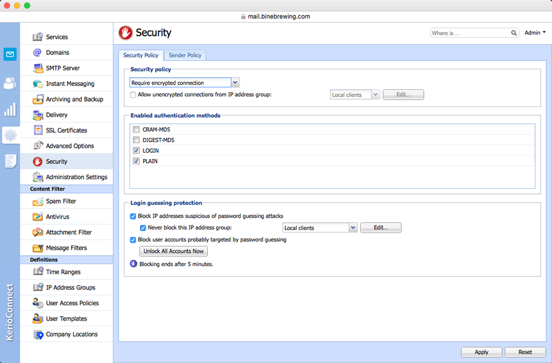Open Never block IP address group dropdown

click(353, 228)
